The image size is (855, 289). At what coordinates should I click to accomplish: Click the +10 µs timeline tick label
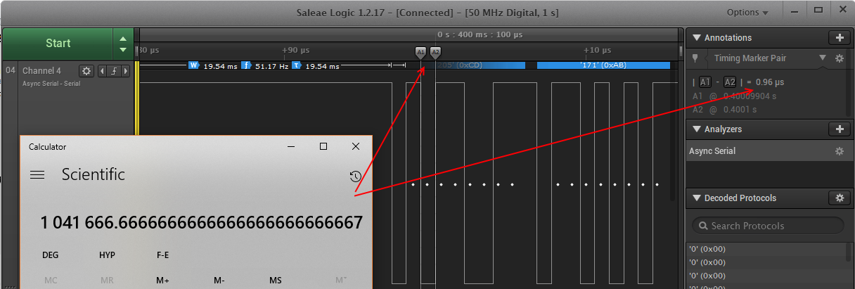(x=597, y=50)
